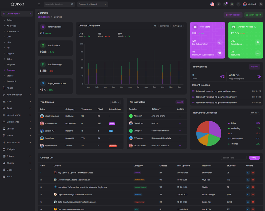Image resolution: width=265 pixels, height=211 pixels.
Task: Expand the Authentication sidebar menu
Action: [17, 95]
